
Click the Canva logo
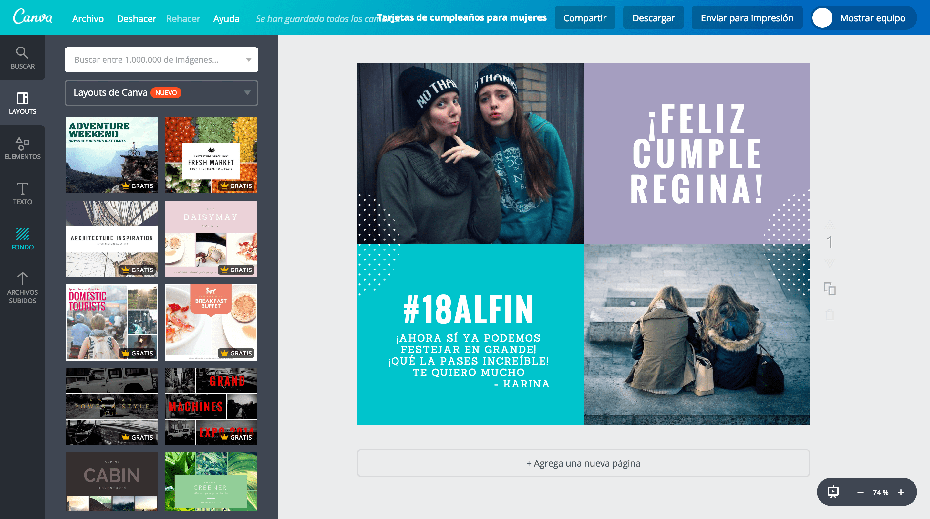33,17
